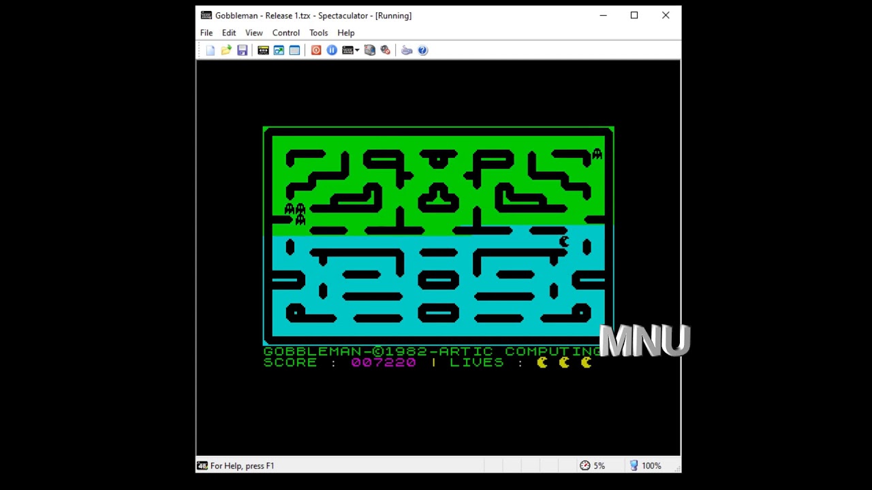Close the Spectaculator window

666,16
